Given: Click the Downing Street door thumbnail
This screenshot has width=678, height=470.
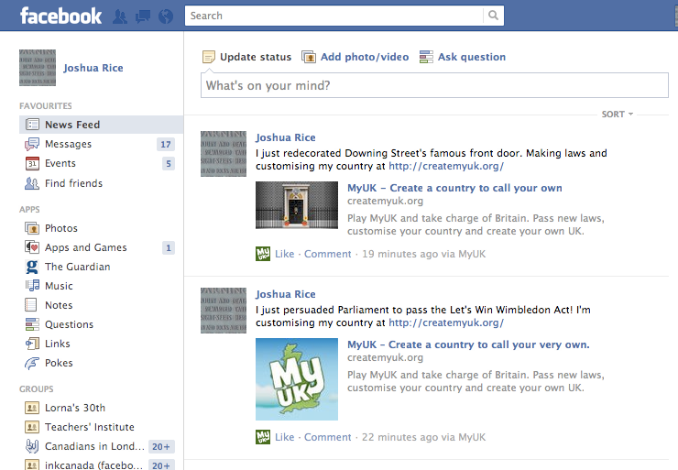Looking at the screenshot, I should coord(297,205).
